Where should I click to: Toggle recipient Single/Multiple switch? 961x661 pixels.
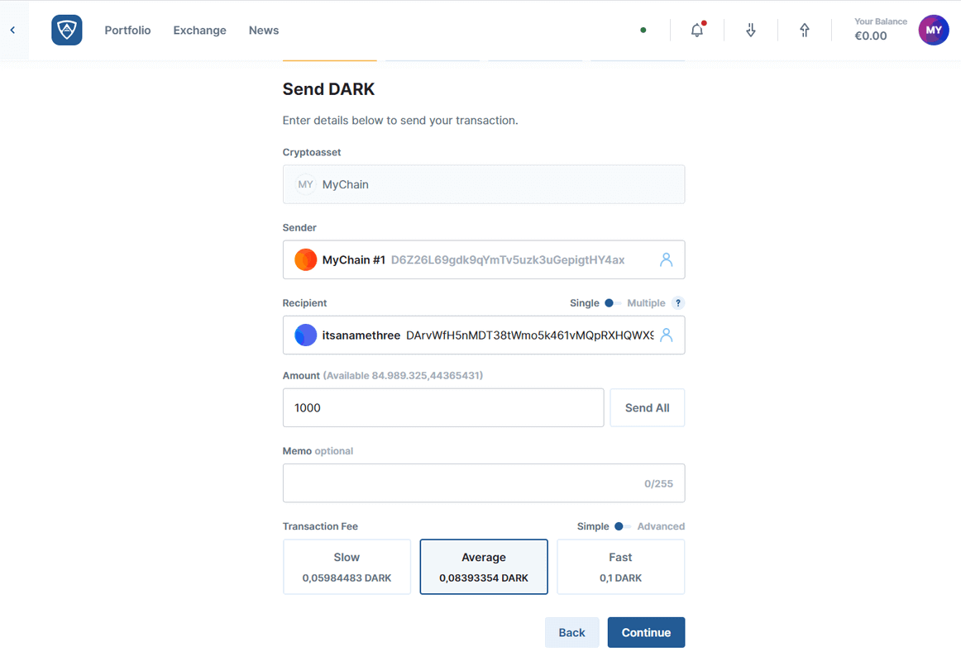tap(613, 303)
